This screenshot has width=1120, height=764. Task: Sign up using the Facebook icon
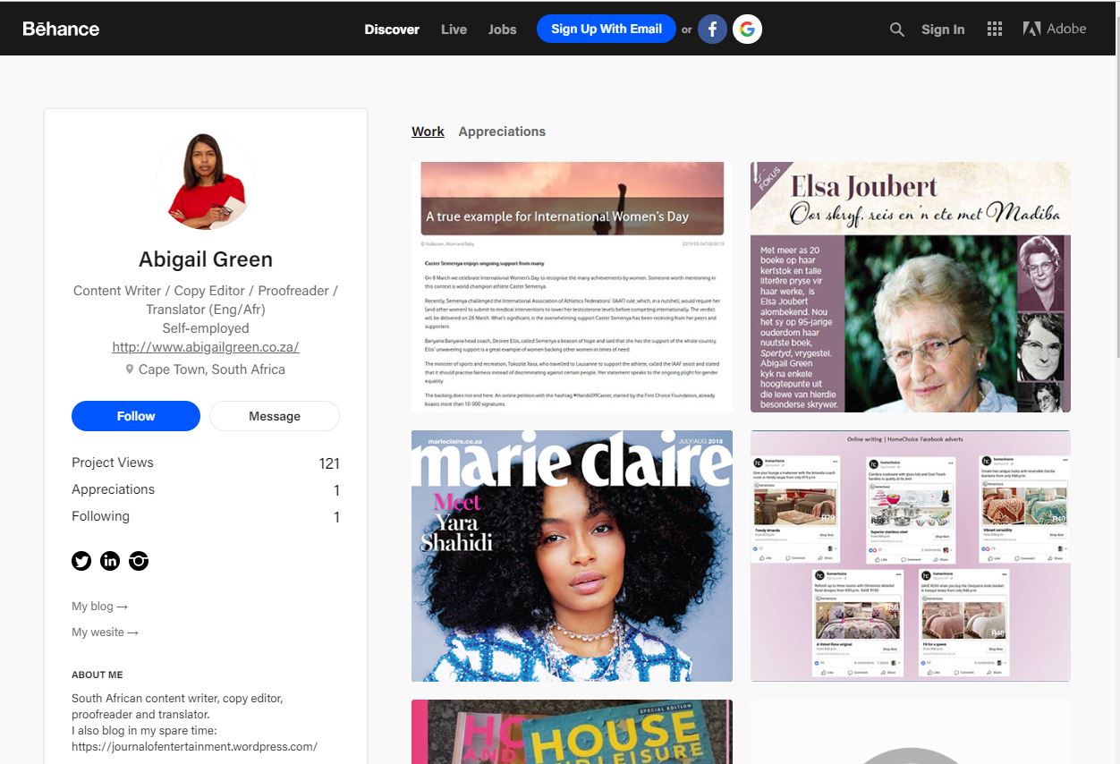point(712,30)
